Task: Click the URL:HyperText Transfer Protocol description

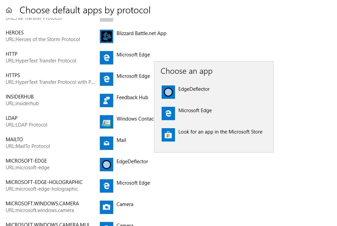Action: click(41, 61)
